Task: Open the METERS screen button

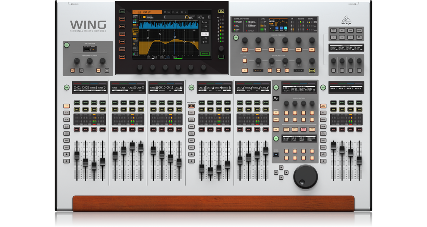Action: [122, 27]
